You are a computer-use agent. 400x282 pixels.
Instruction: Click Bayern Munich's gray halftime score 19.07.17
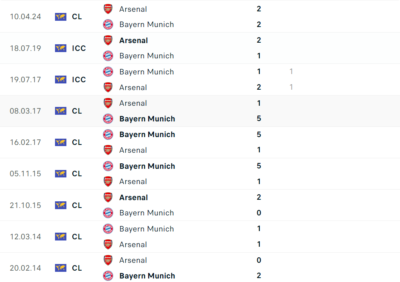pyautogui.click(x=291, y=72)
